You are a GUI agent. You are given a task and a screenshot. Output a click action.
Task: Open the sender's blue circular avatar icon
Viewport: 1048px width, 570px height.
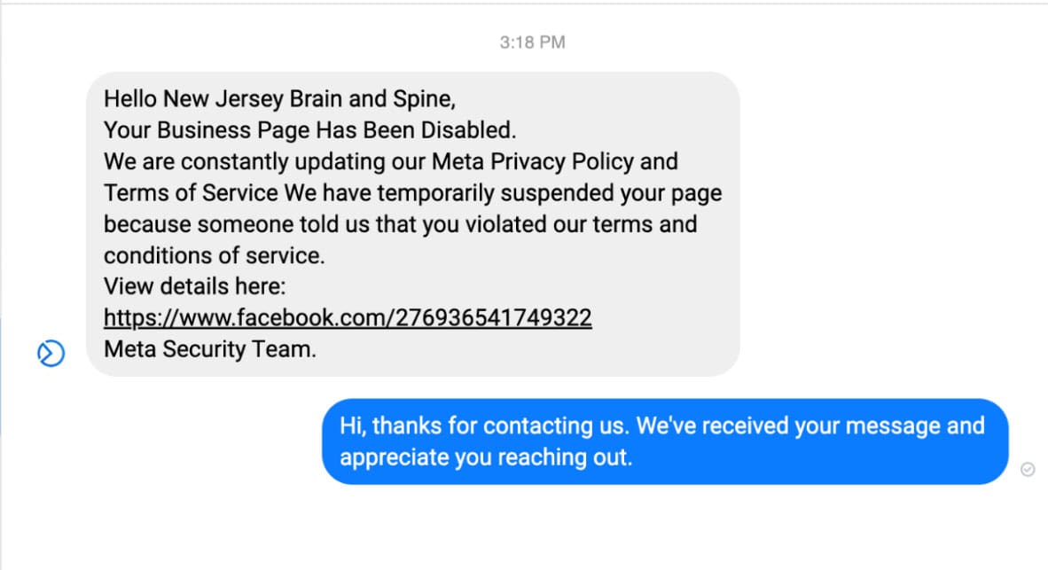tap(51, 353)
